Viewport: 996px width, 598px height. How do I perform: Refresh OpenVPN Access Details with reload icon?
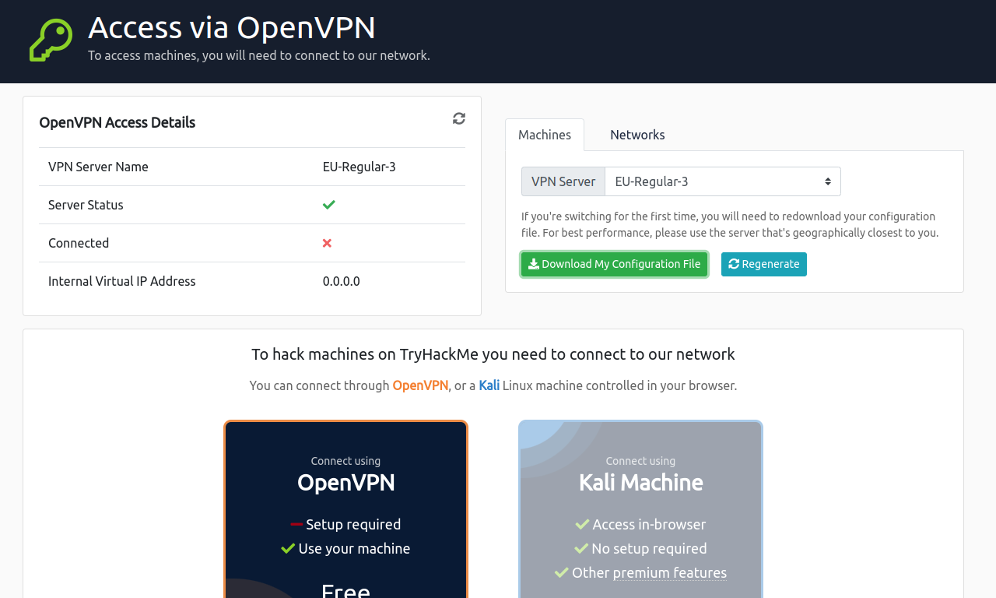tap(459, 118)
